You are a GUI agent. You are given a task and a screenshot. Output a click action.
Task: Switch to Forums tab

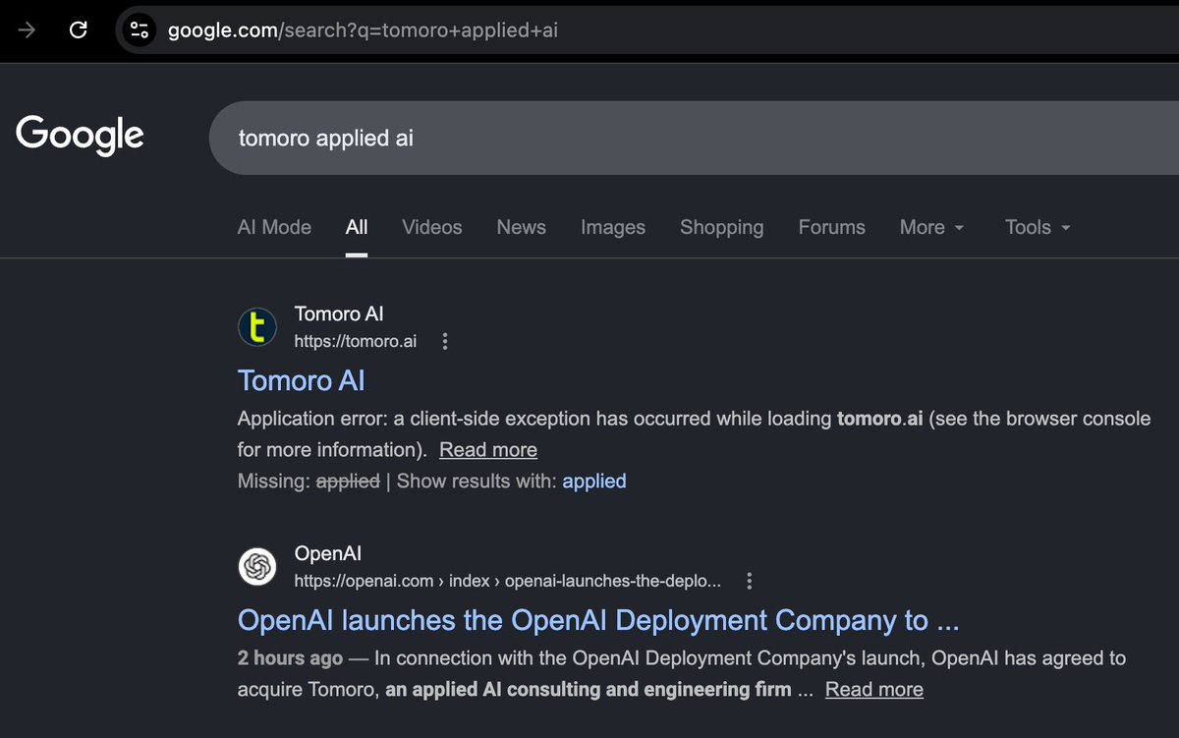(831, 227)
